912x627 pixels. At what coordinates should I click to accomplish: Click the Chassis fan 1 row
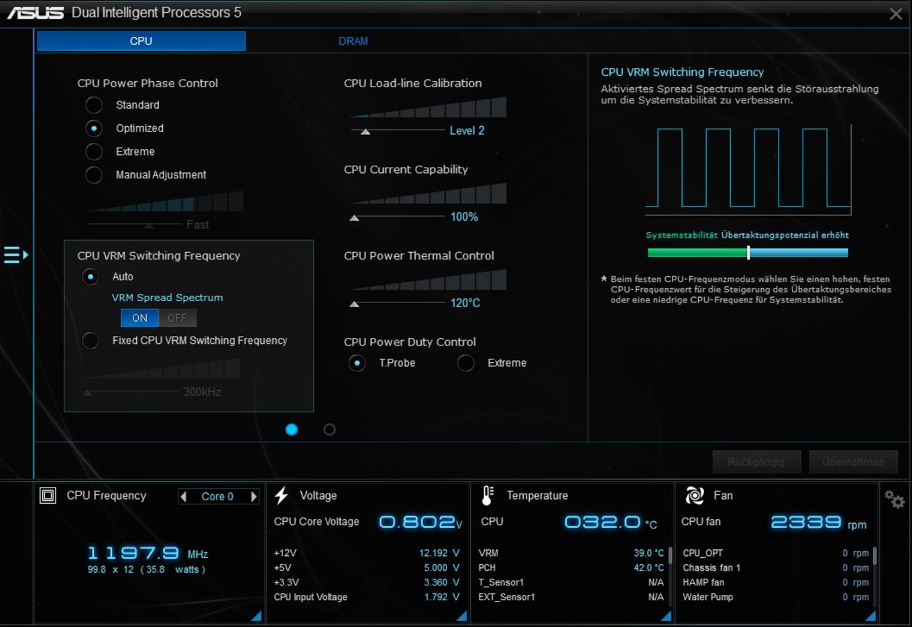tap(776, 568)
